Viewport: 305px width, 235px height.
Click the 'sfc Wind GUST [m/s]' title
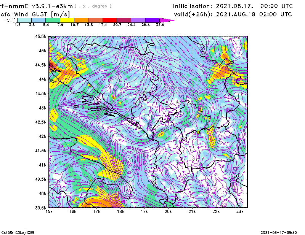click(35, 14)
